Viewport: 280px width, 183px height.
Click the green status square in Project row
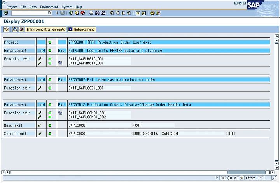pyautogui.click(x=50, y=42)
